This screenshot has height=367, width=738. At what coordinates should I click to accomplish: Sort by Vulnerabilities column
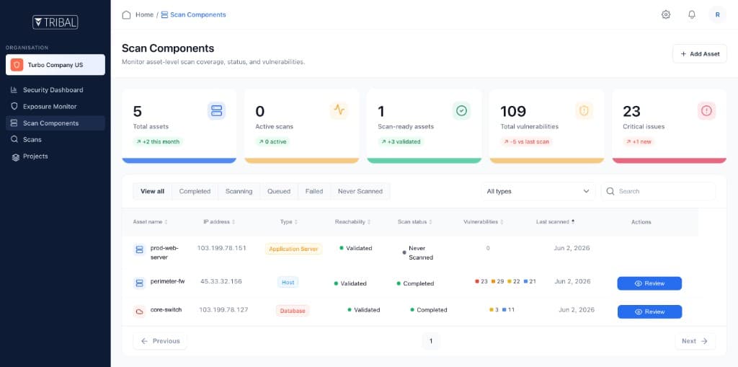click(x=484, y=222)
